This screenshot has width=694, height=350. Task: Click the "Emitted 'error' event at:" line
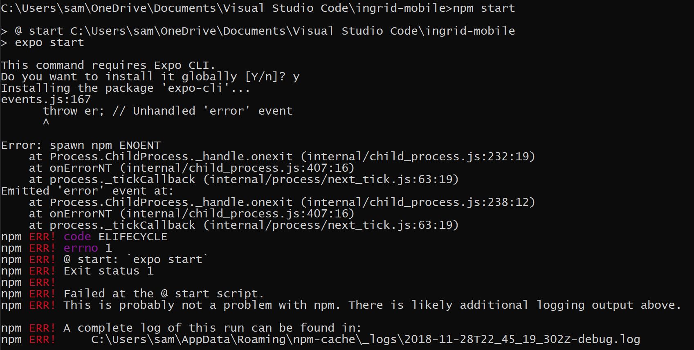87,191
